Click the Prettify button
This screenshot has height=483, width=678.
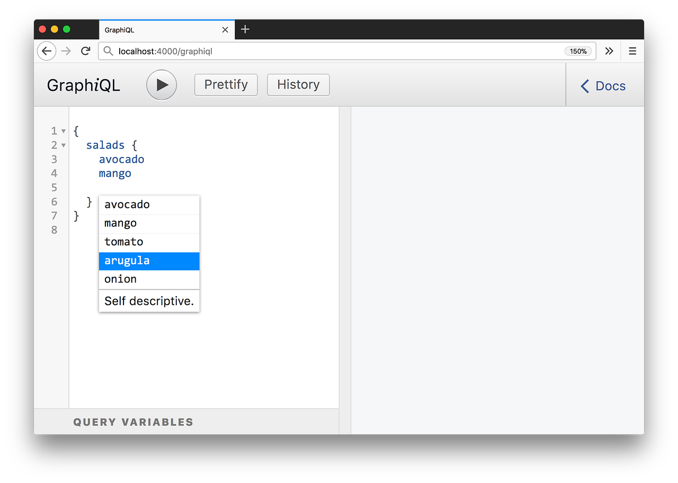[x=226, y=85]
